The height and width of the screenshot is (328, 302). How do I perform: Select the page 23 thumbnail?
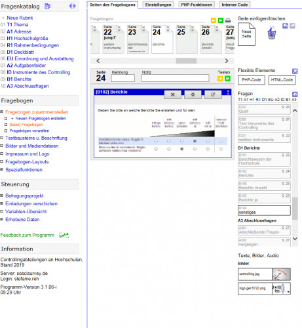[x=138, y=39]
